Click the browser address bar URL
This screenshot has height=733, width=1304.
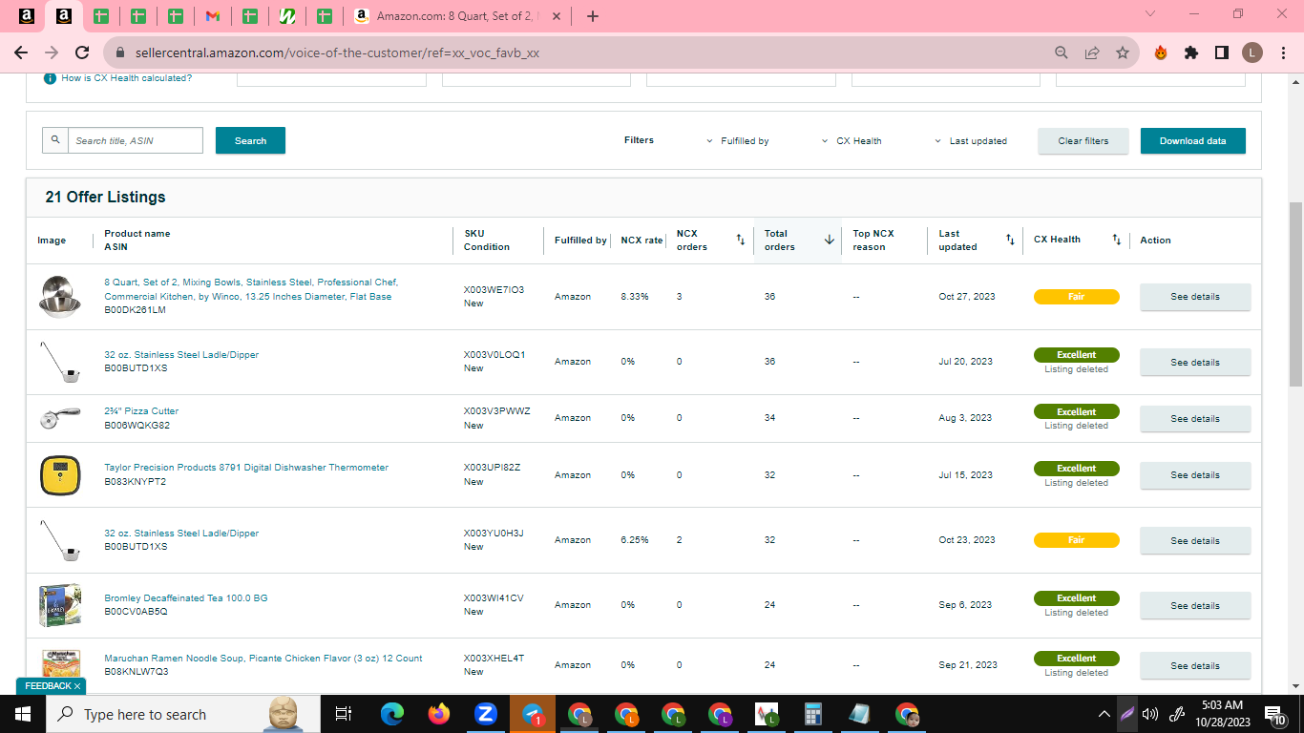335,52
